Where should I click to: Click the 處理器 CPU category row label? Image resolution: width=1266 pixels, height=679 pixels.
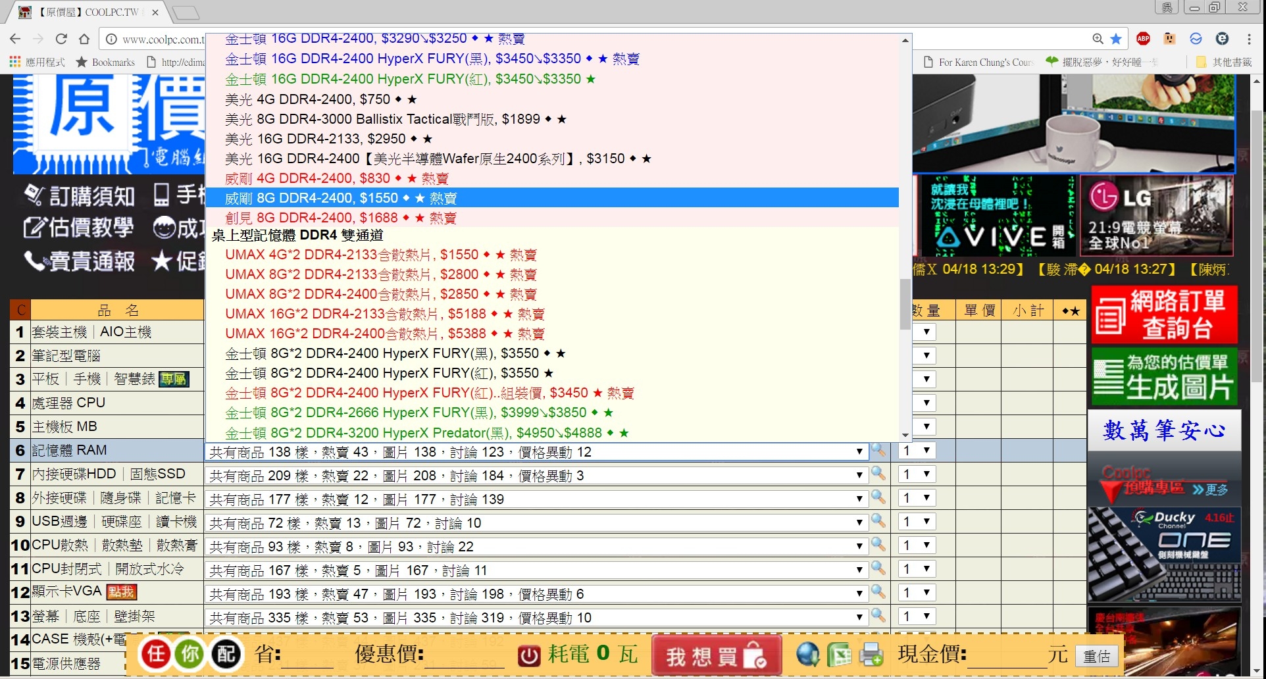coord(68,403)
